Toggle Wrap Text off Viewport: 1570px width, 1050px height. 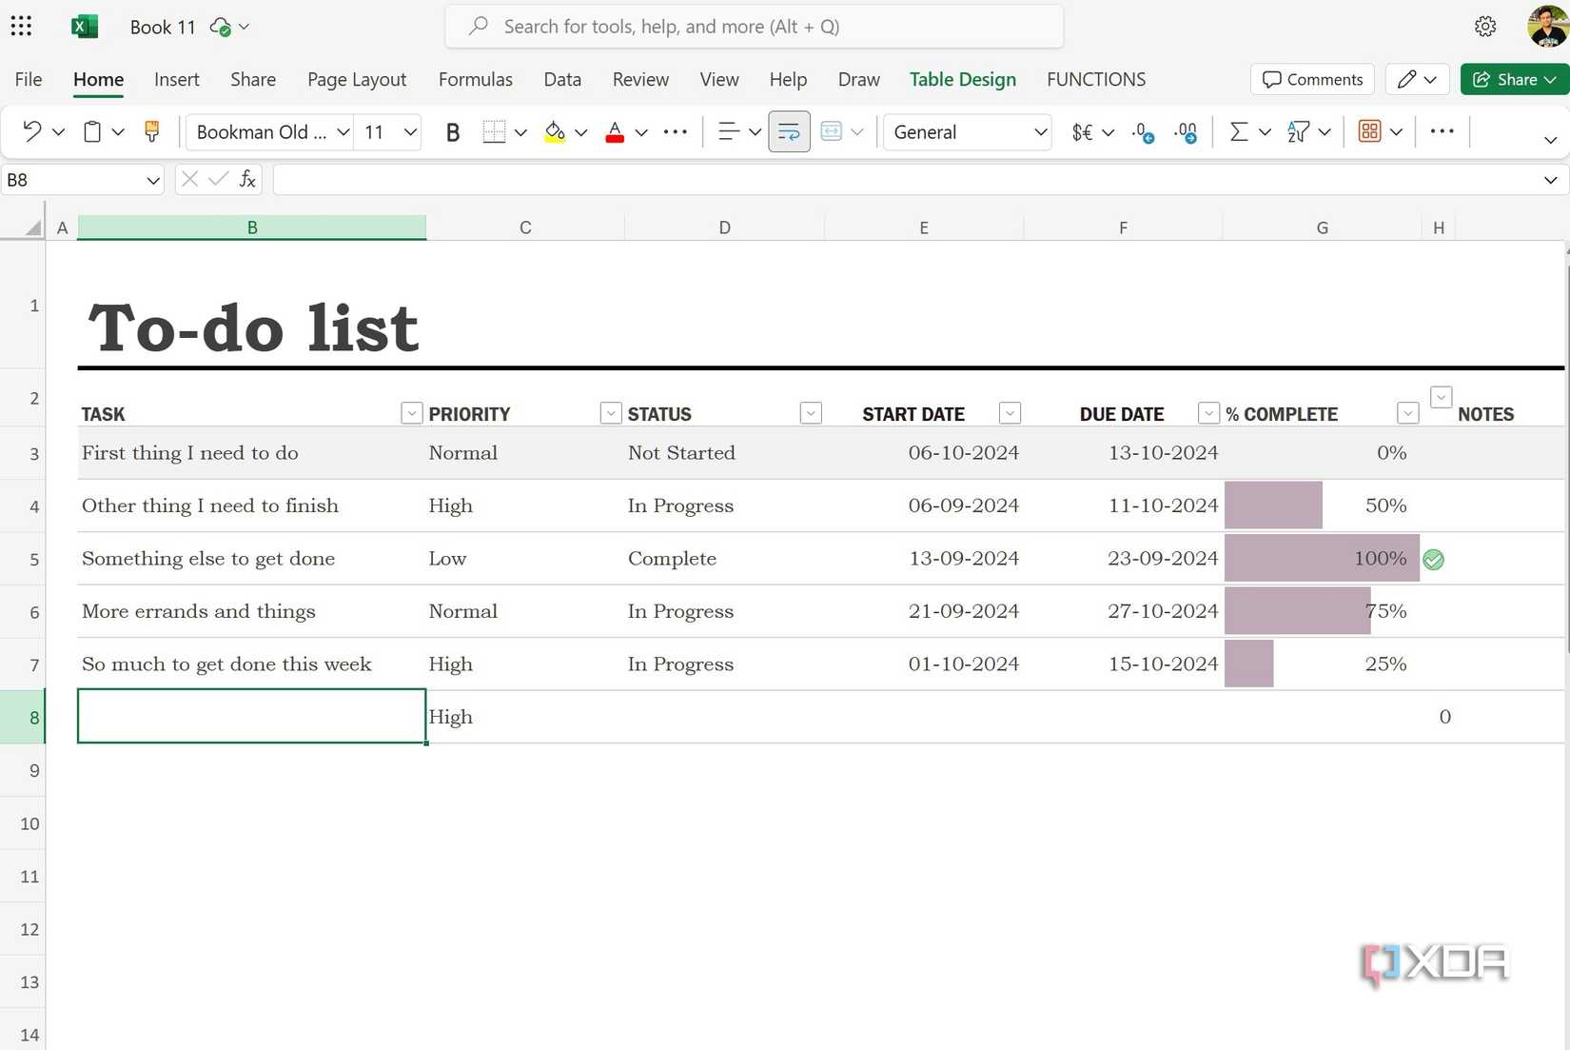click(x=789, y=131)
